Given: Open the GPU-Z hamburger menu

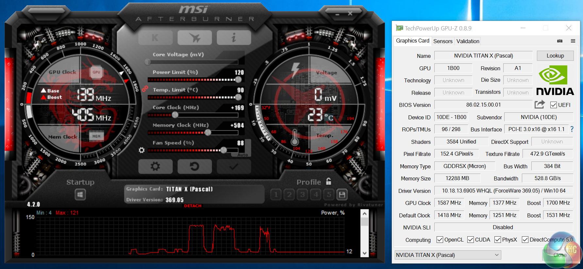Looking at the screenshot, I should point(573,41).
